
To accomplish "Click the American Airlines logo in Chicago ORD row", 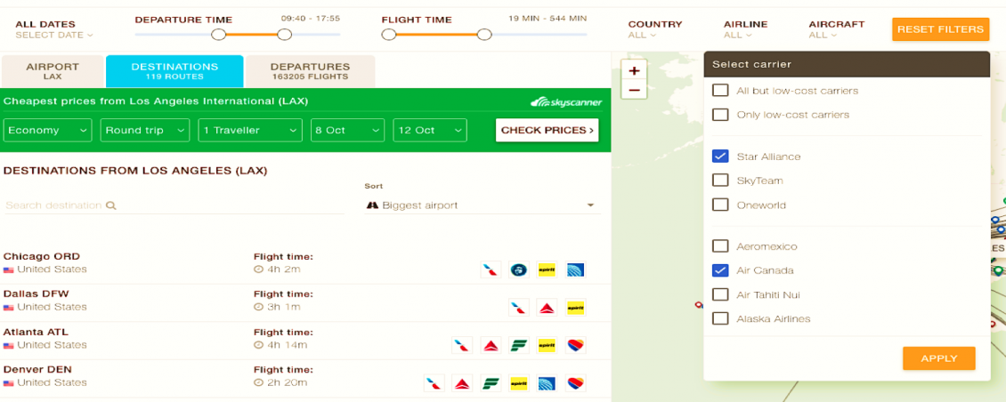I will pos(491,269).
